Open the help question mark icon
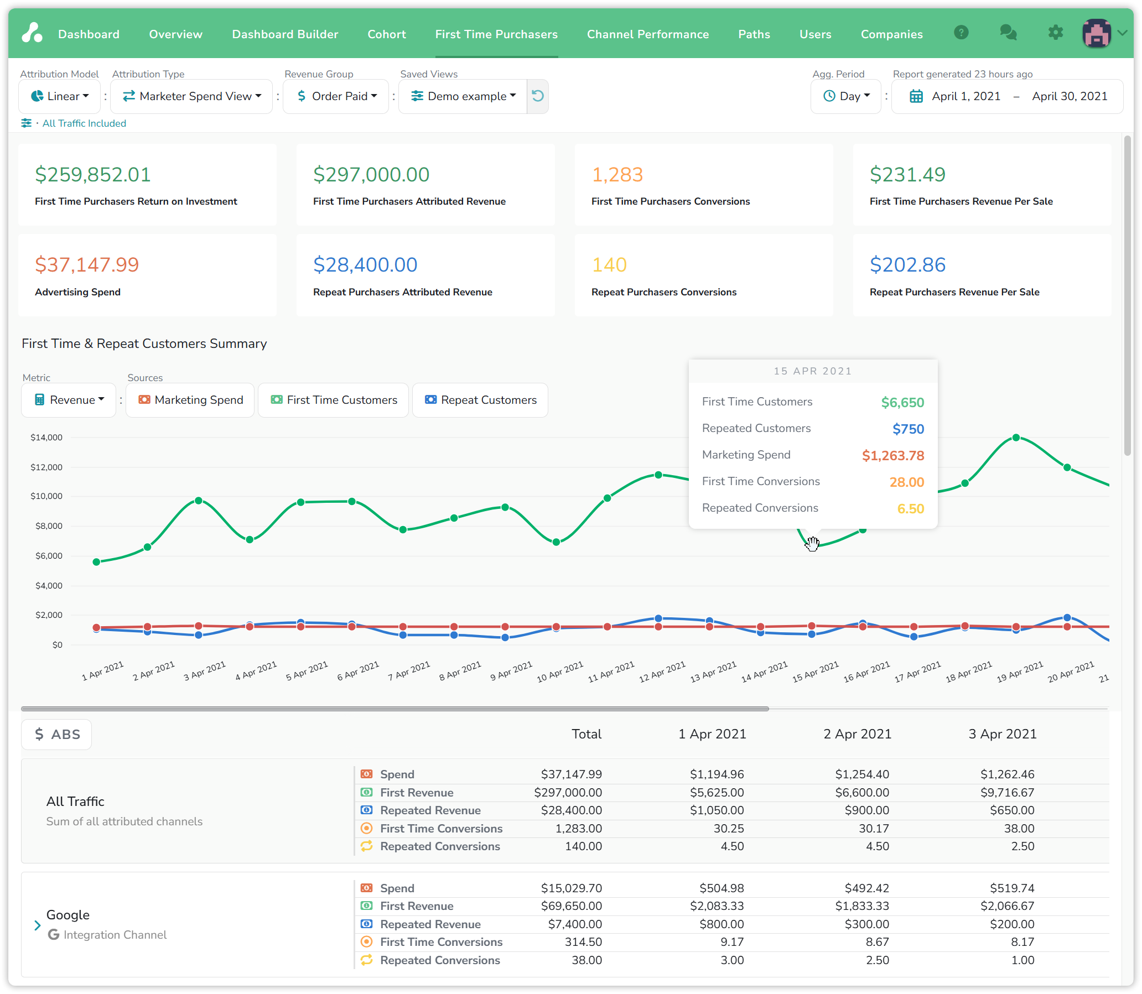The height and width of the screenshot is (994, 1142). tap(961, 33)
